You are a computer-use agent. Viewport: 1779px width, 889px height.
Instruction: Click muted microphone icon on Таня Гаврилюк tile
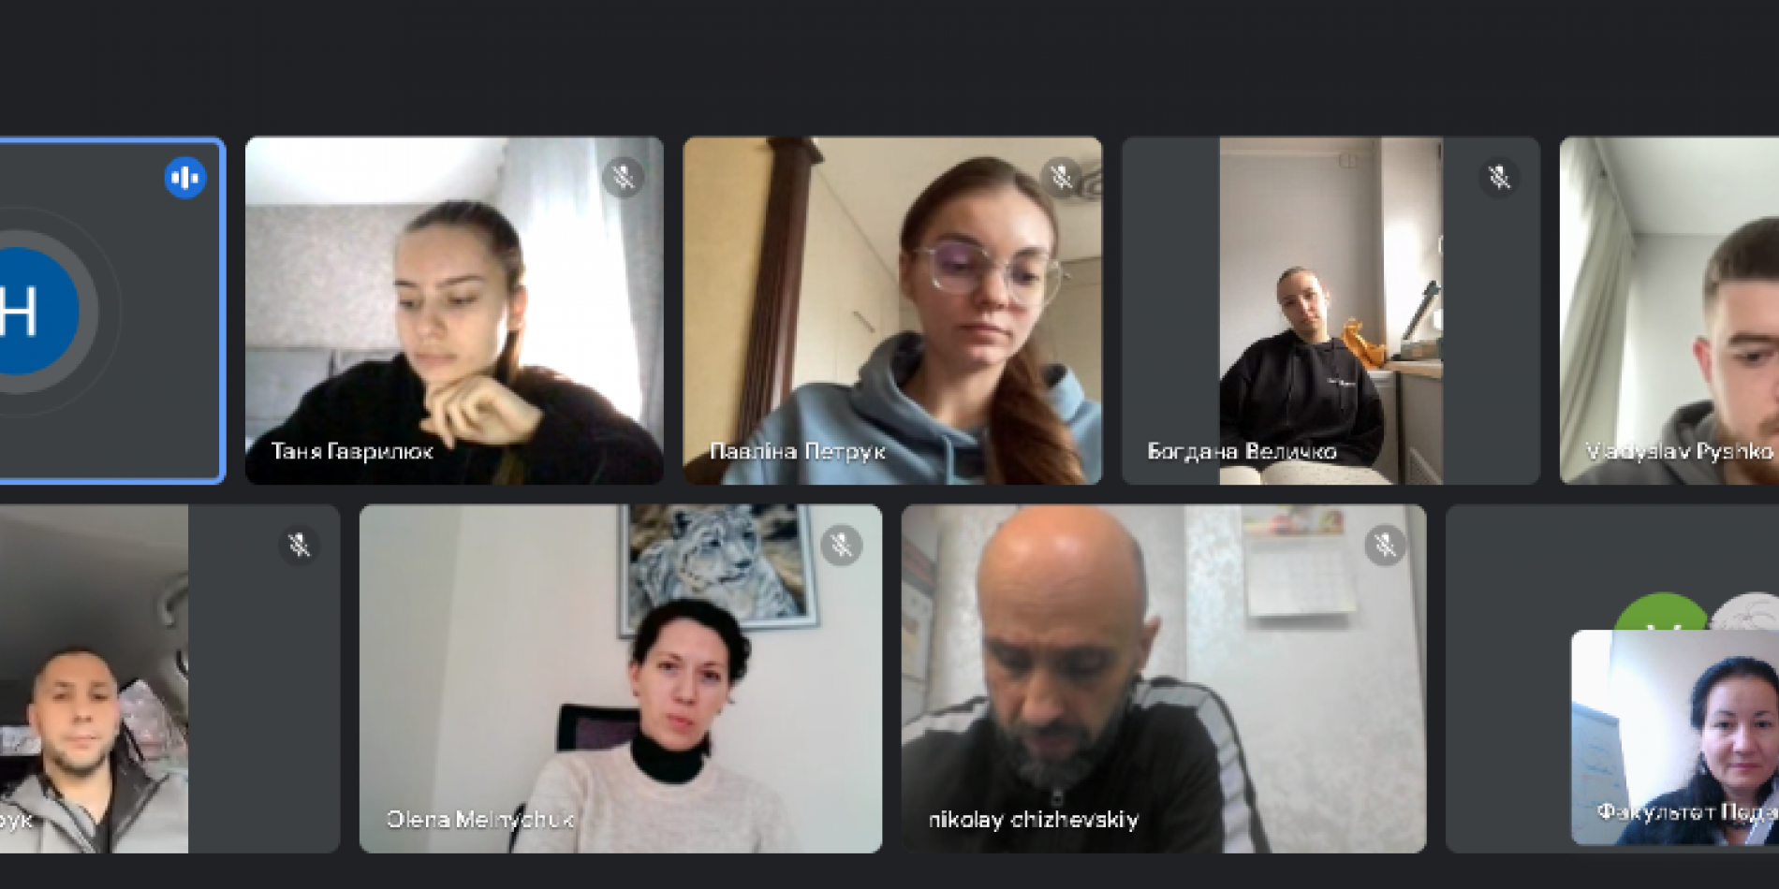623,177
